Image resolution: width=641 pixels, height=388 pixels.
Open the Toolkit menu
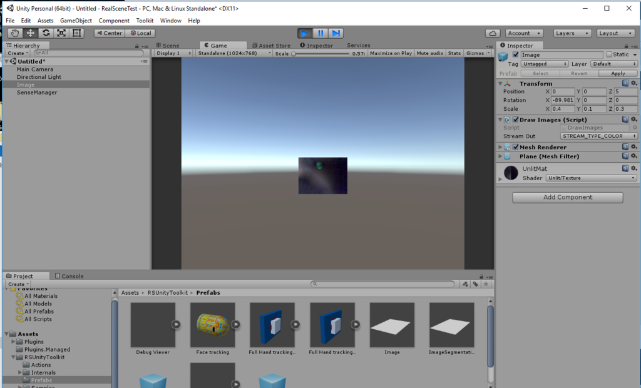(x=145, y=21)
